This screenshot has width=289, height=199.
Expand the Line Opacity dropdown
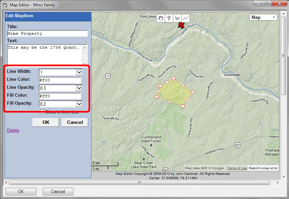[x=79, y=88]
